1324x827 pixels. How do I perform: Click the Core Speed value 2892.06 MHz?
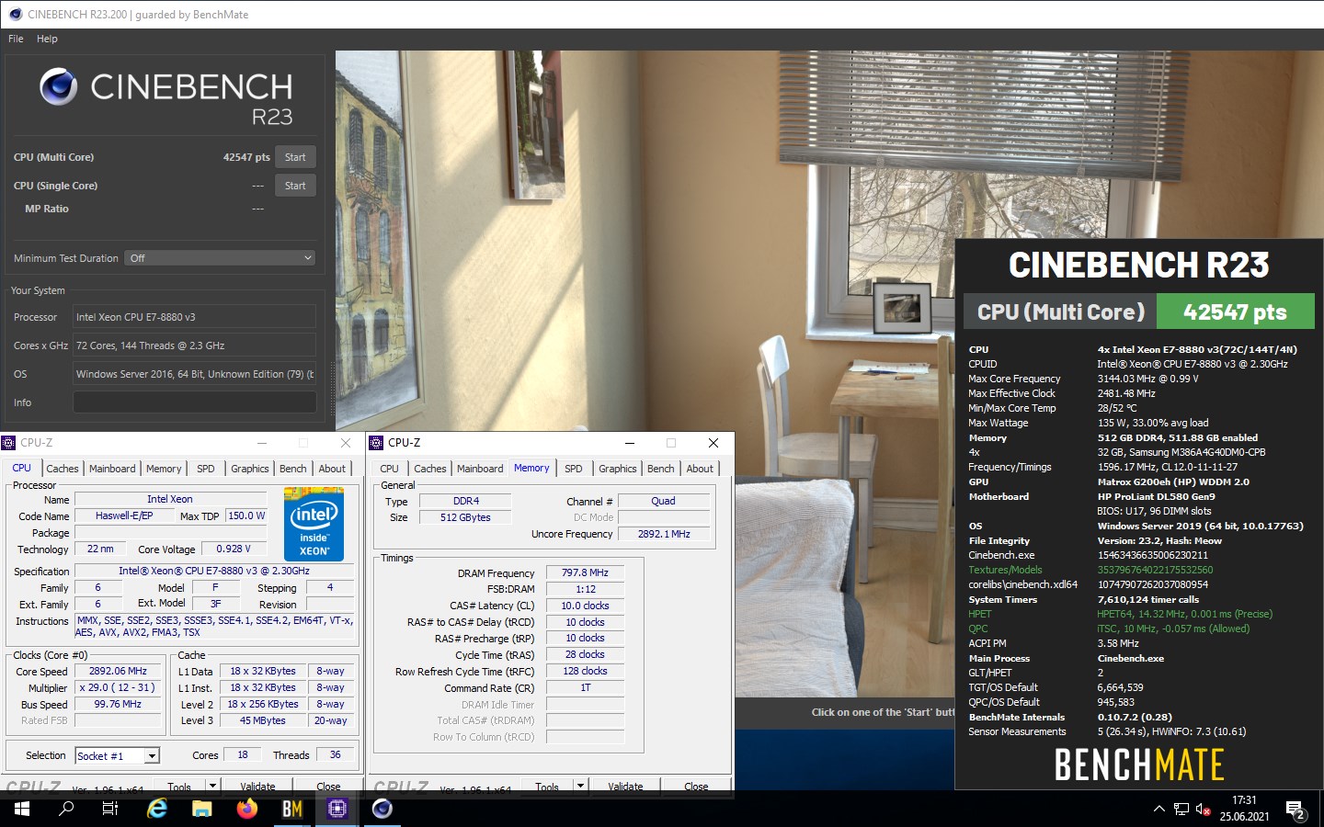click(118, 671)
